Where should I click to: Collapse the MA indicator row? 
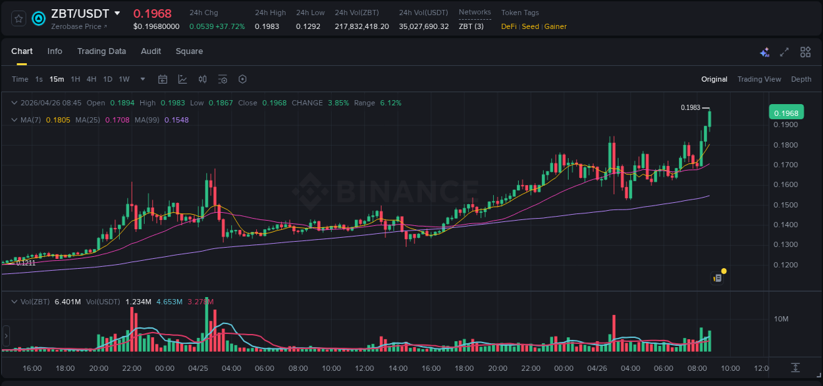14,120
